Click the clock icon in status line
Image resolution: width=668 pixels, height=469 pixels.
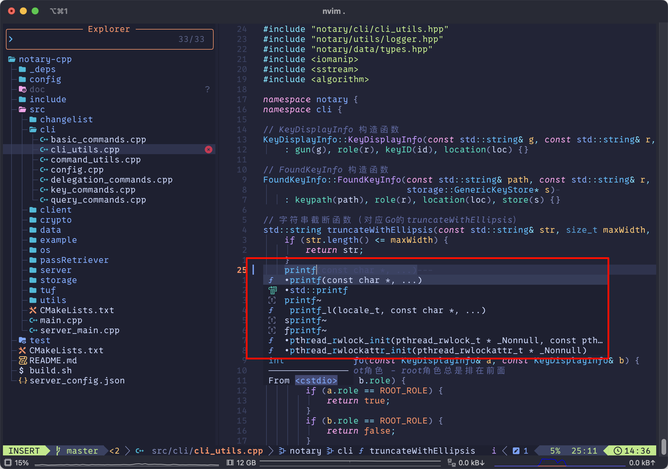click(x=618, y=451)
